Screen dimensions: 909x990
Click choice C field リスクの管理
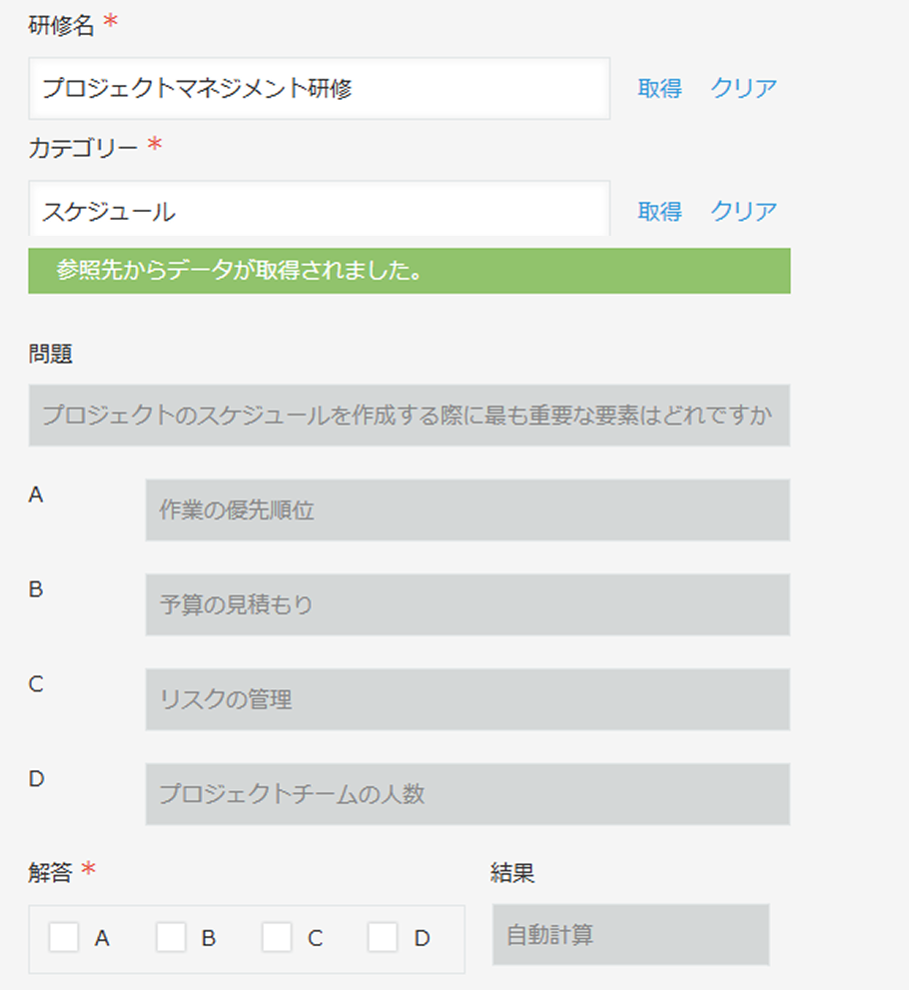[467, 699]
